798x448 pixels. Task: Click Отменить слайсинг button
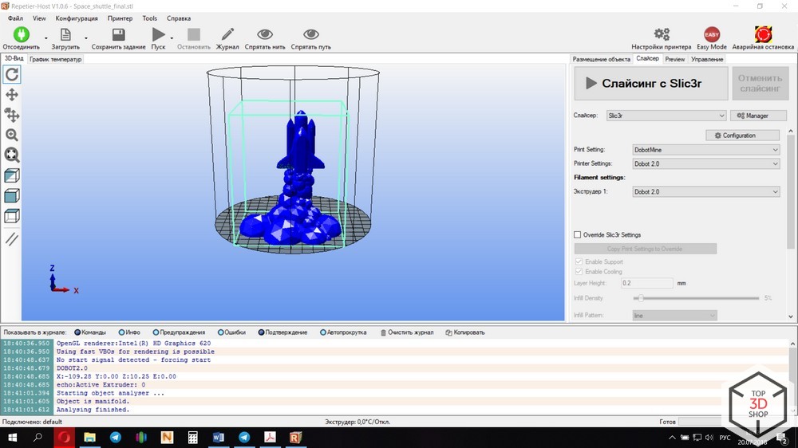pyautogui.click(x=760, y=84)
